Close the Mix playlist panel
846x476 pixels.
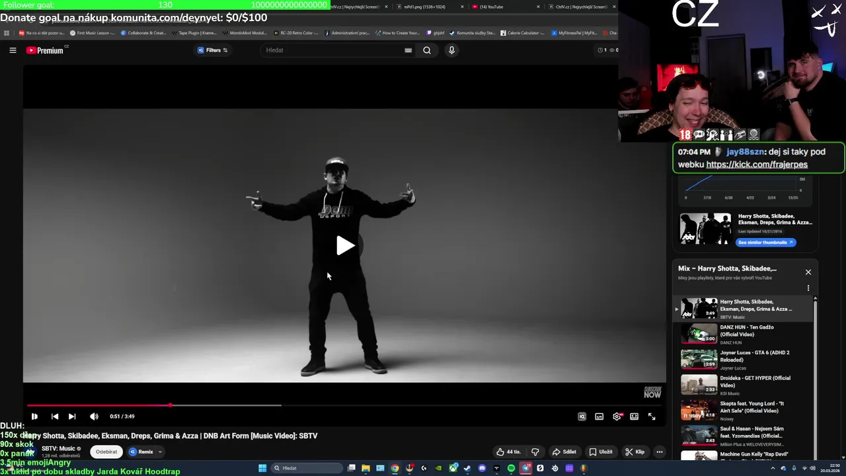808,272
